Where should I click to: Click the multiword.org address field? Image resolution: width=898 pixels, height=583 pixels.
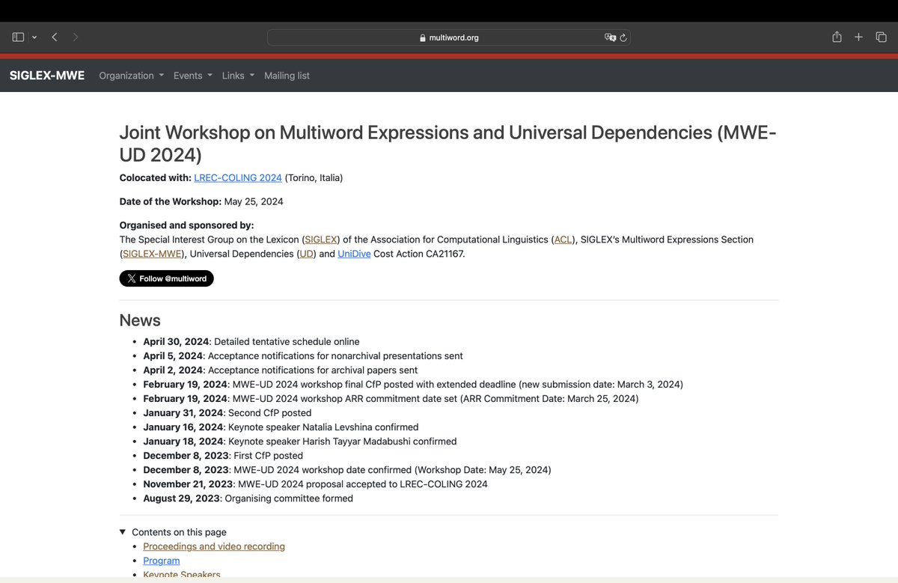coord(449,37)
